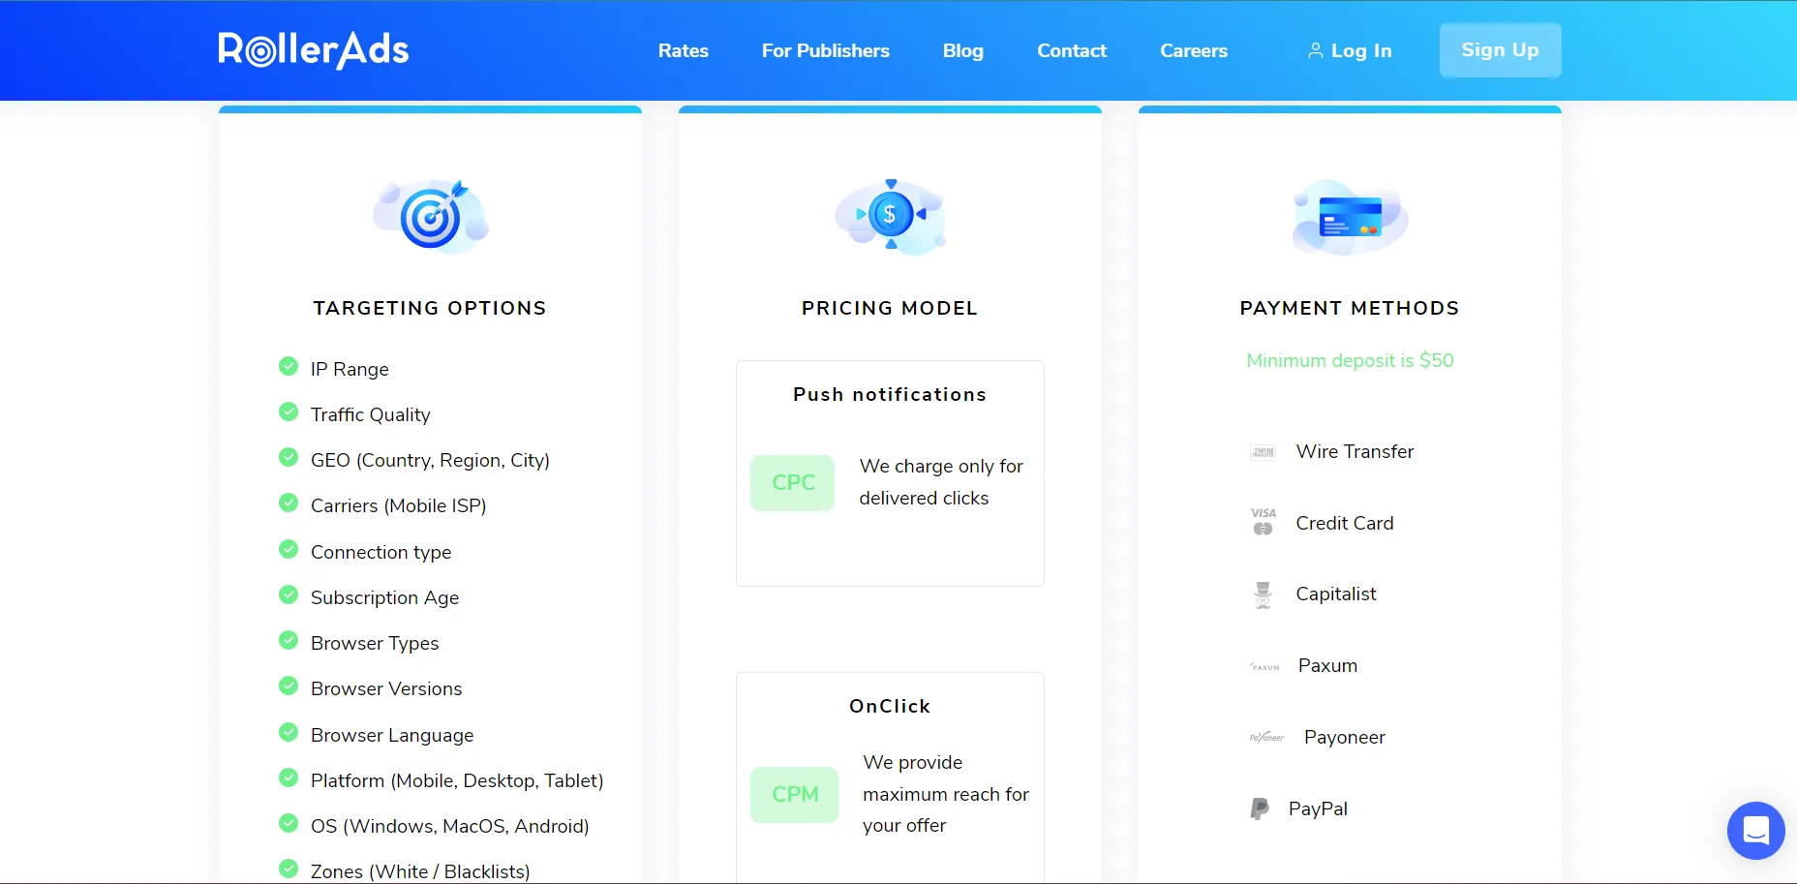Click the Payoneer logo icon

coord(1266,738)
